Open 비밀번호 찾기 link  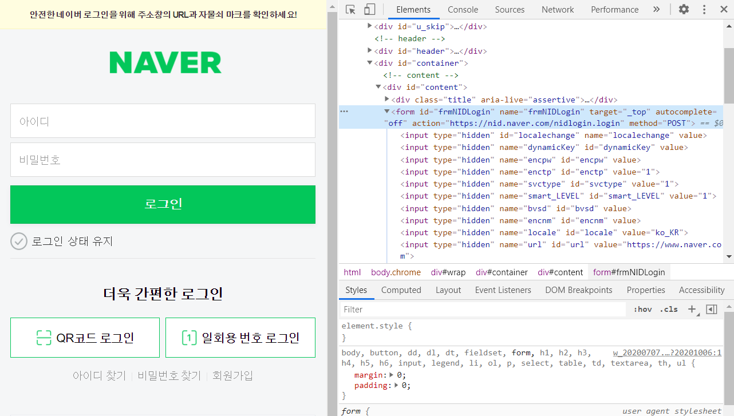169,376
